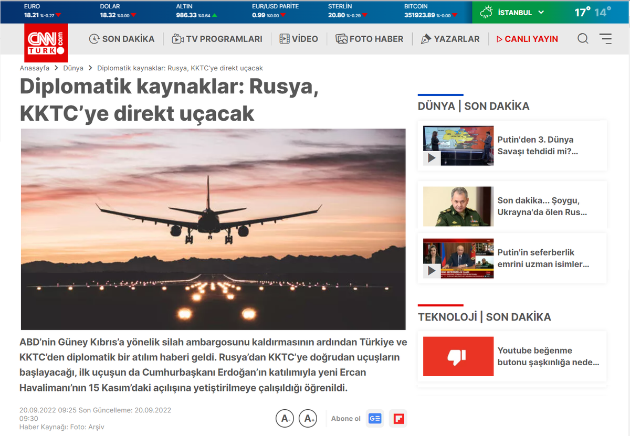Click the YouTube dislike thumbnail
Screen dimensions: 630x436
coord(458,356)
